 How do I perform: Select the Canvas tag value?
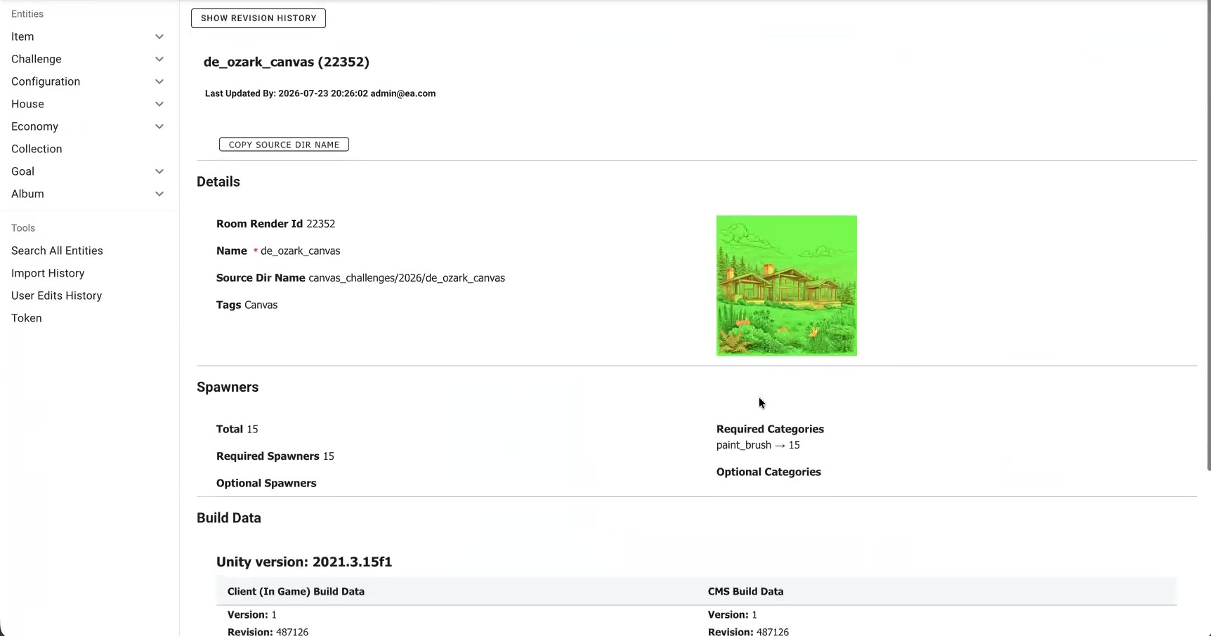coord(261,305)
